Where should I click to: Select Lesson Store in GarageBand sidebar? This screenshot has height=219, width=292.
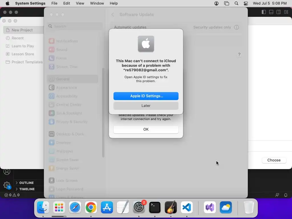pyautogui.click(x=23, y=54)
